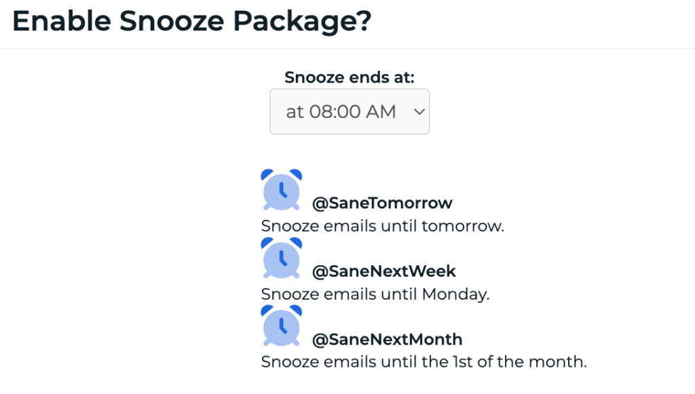The image size is (695, 394).
Task: Click the "1st of the month" description text
Action: click(x=424, y=362)
